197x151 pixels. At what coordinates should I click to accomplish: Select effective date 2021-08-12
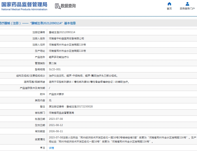tap(56, 125)
